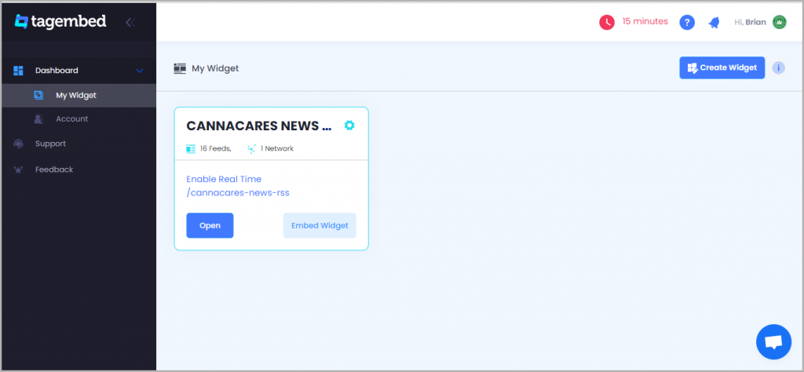This screenshot has width=804, height=372.
Task: Open the notifications bell icon
Action: 714,23
